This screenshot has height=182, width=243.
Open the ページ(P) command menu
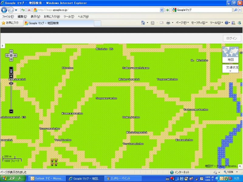(x=182, y=23)
